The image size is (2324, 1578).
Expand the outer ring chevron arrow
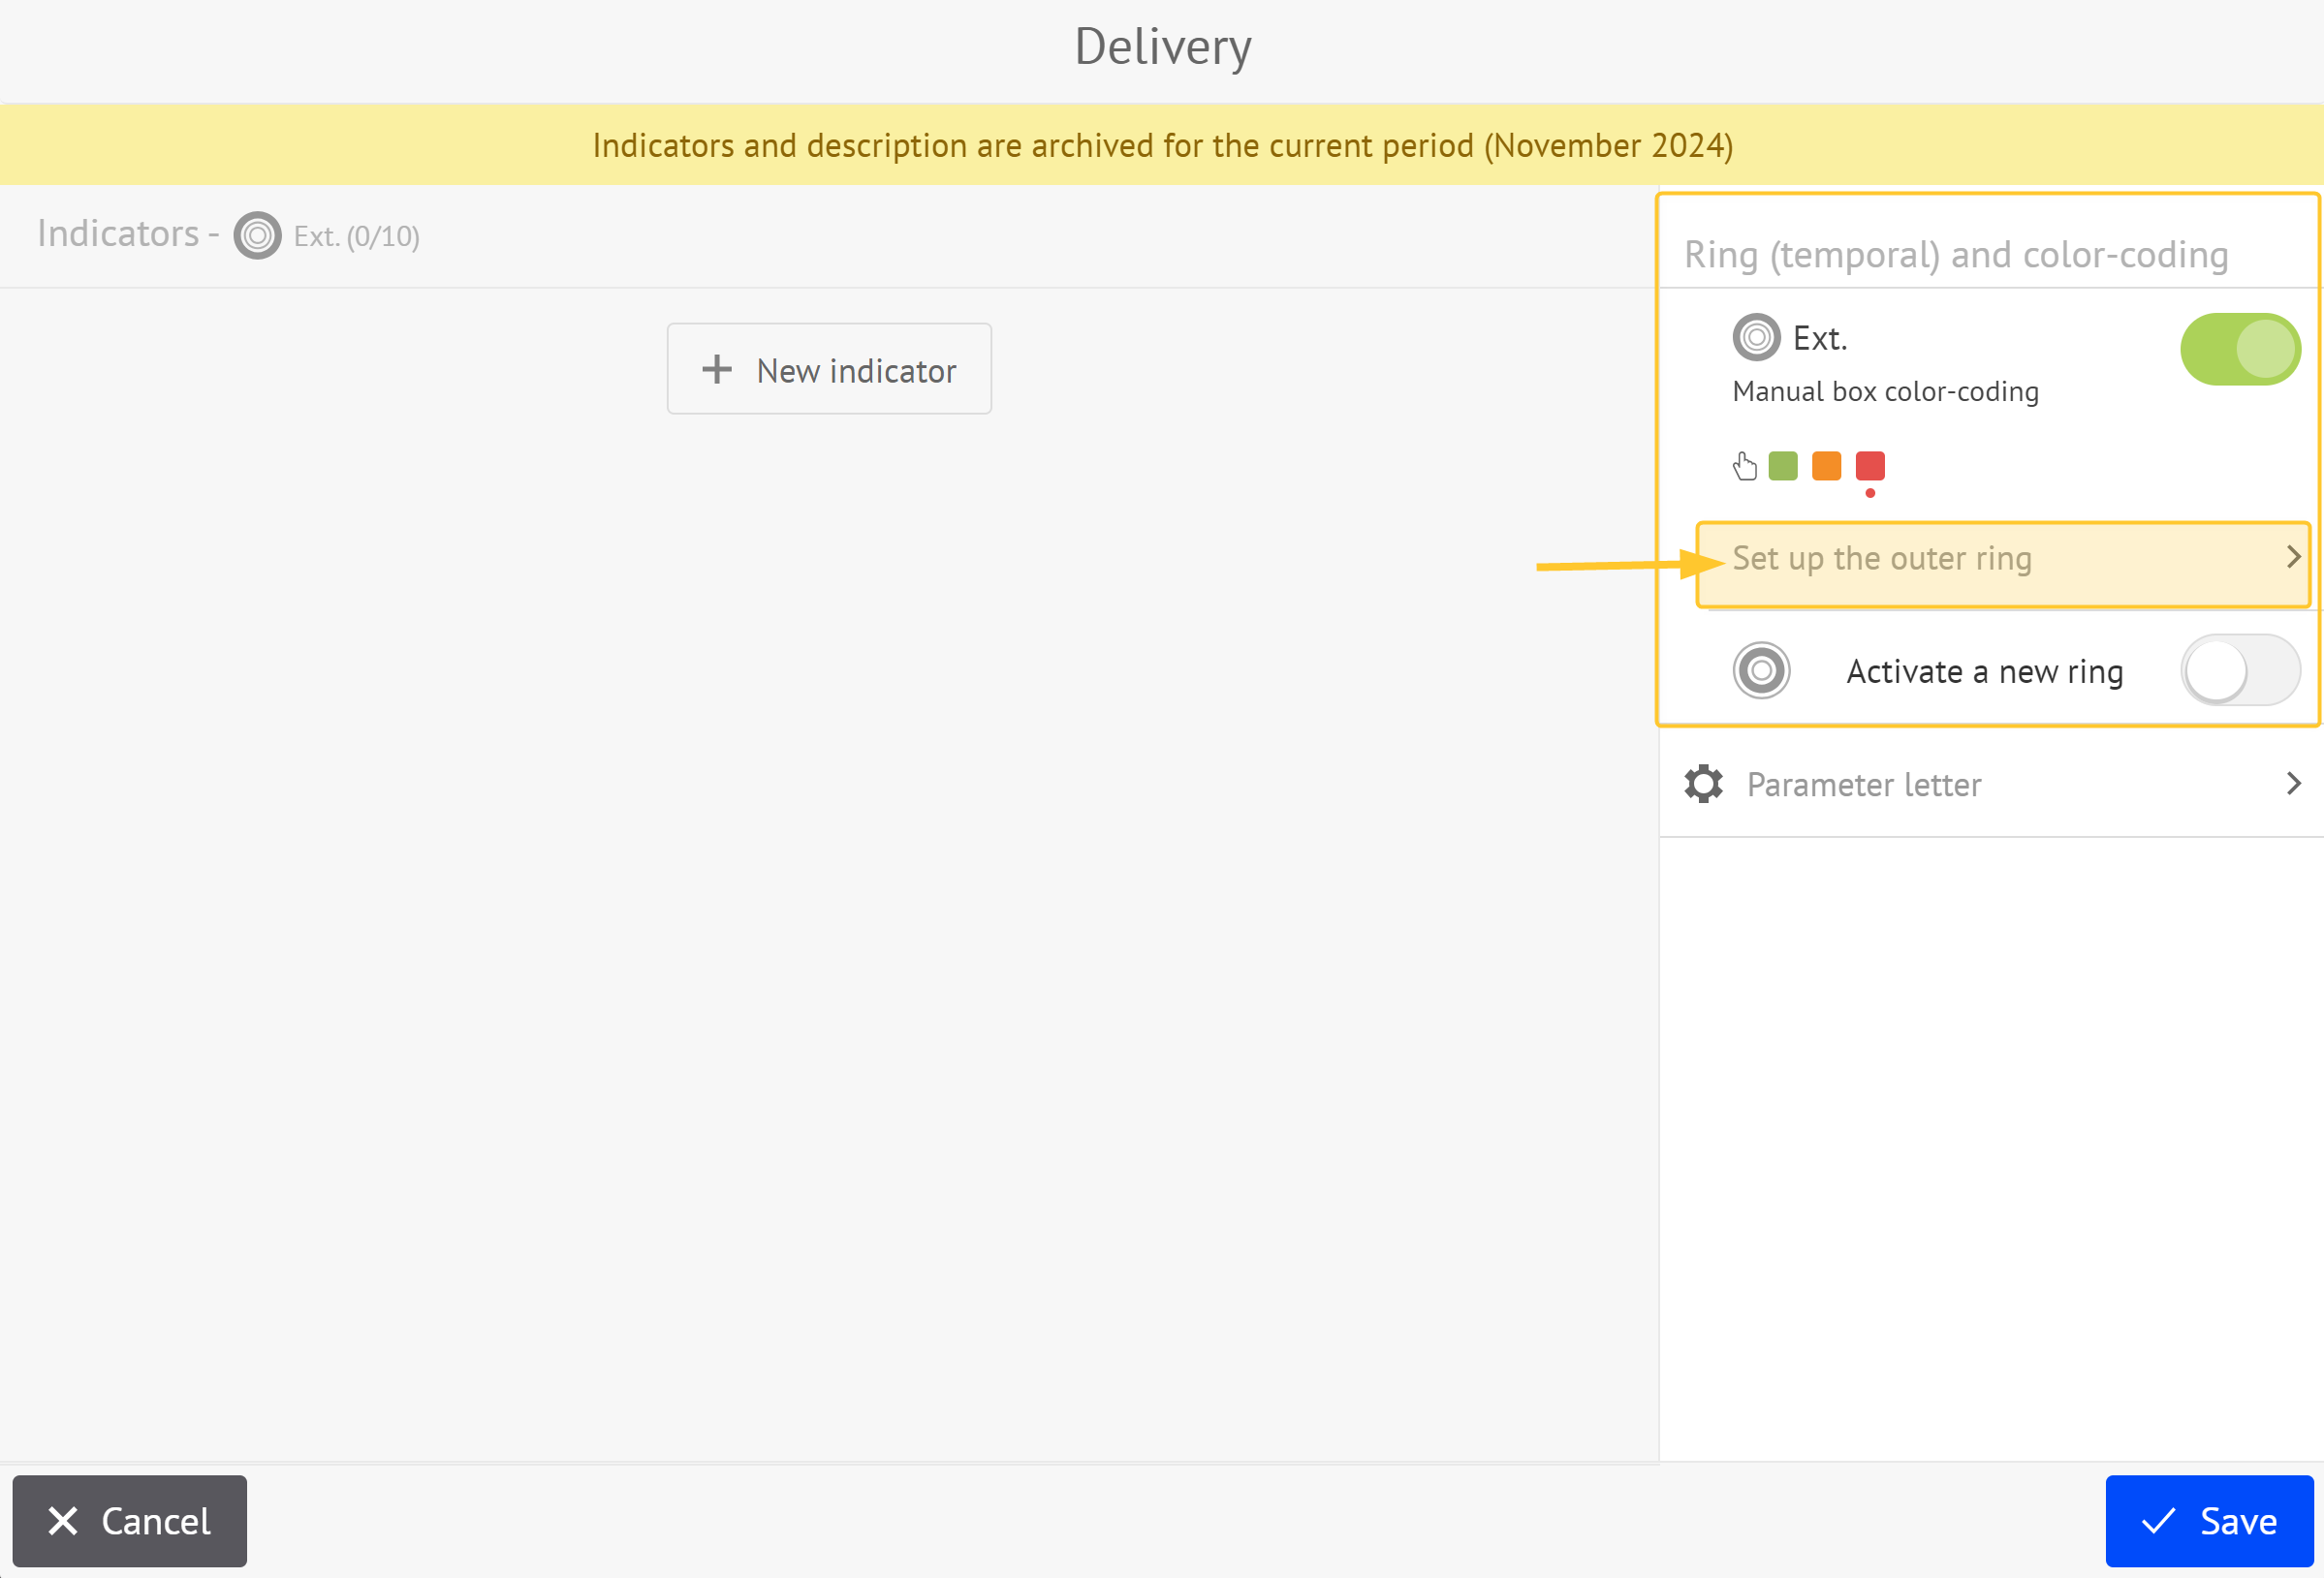click(2294, 558)
